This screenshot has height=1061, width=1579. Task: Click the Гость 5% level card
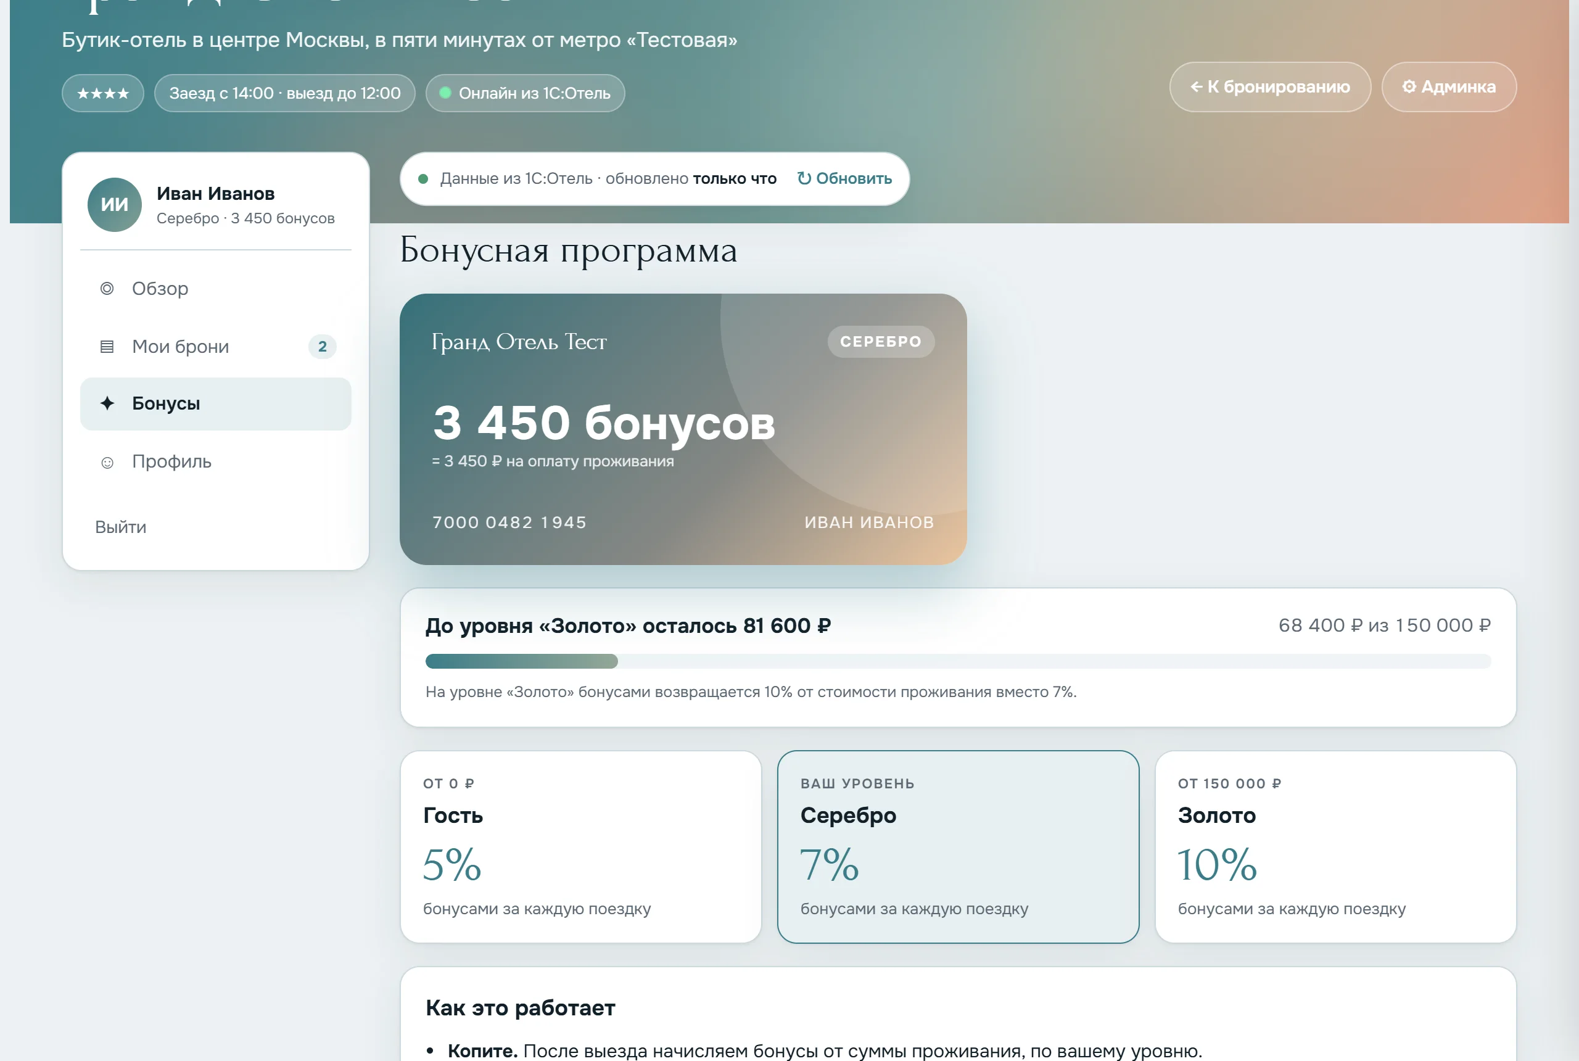pyautogui.click(x=580, y=846)
